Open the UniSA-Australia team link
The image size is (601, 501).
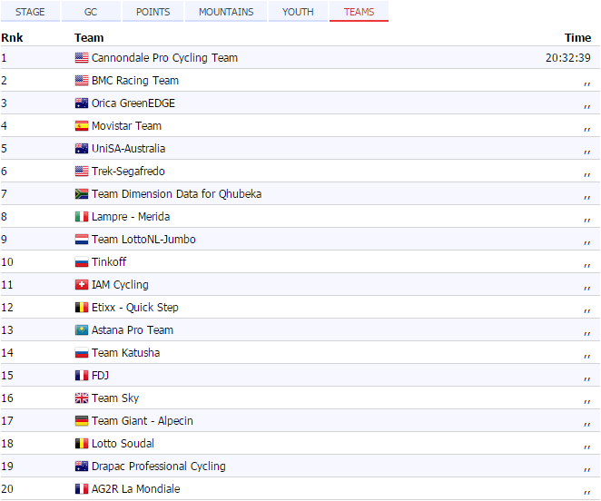pyautogui.click(x=128, y=148)
